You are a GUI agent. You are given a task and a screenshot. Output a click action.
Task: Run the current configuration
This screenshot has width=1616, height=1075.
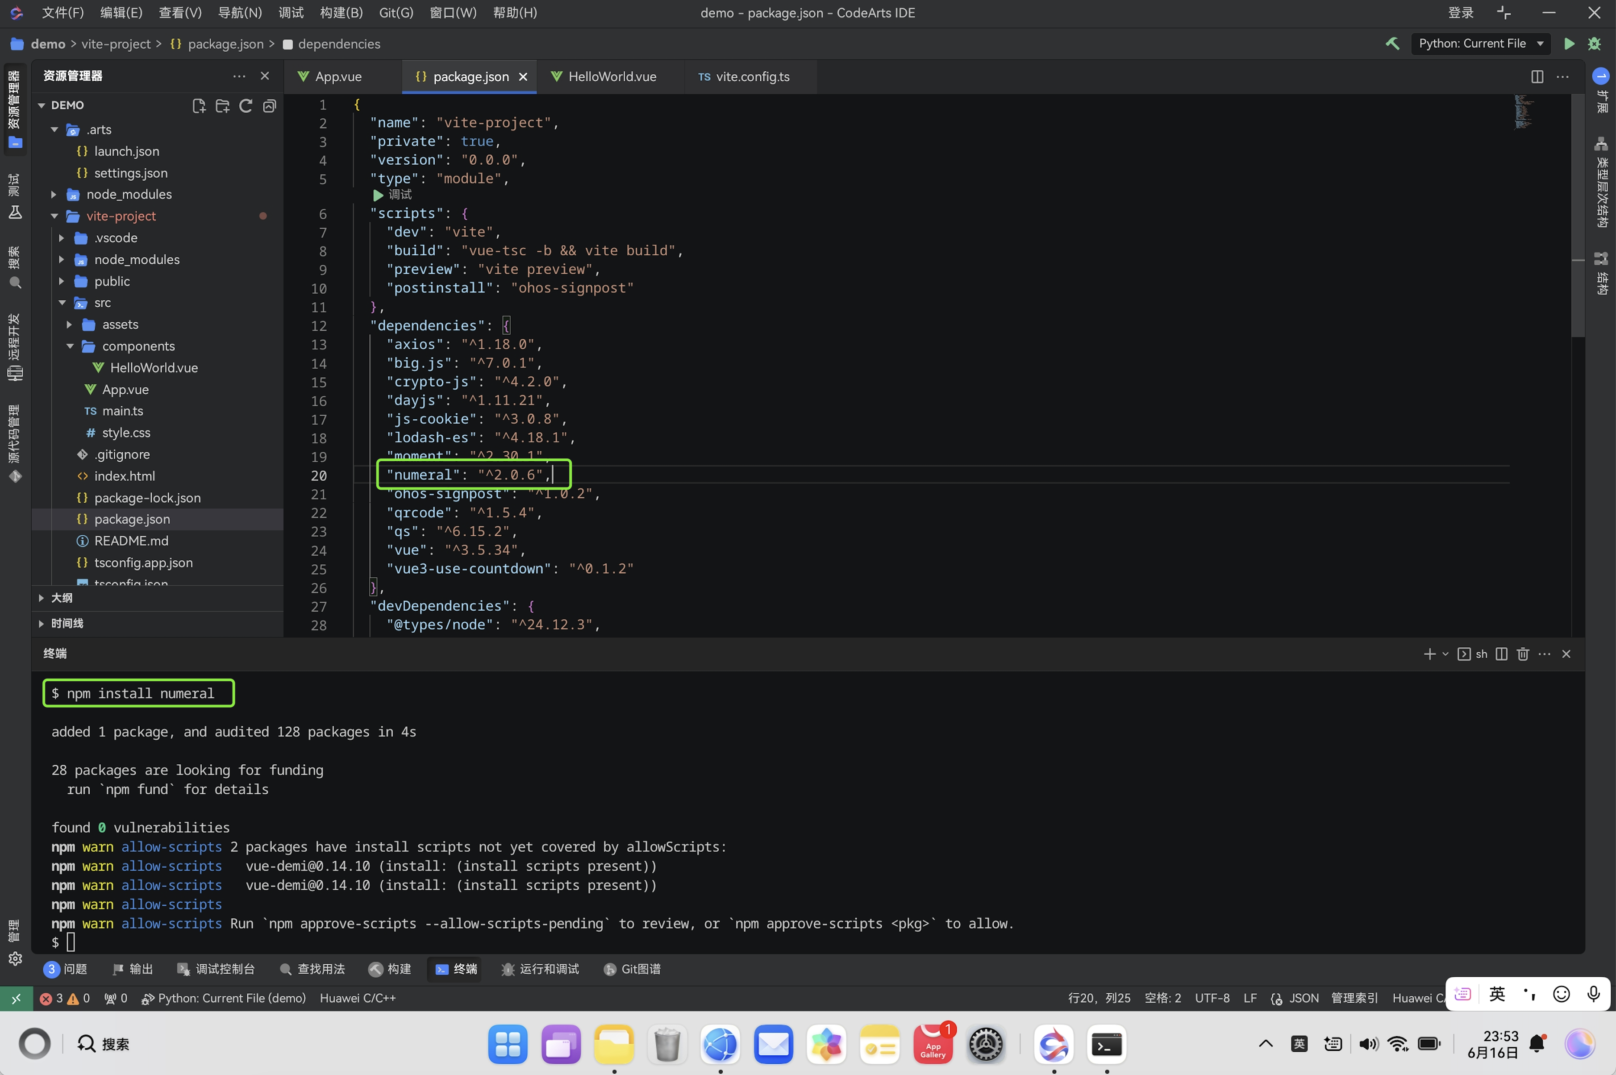[x=1569, y=43]
